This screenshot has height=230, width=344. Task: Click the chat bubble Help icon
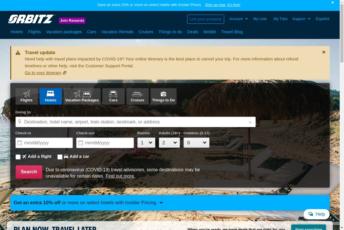(x=311, y=214)
